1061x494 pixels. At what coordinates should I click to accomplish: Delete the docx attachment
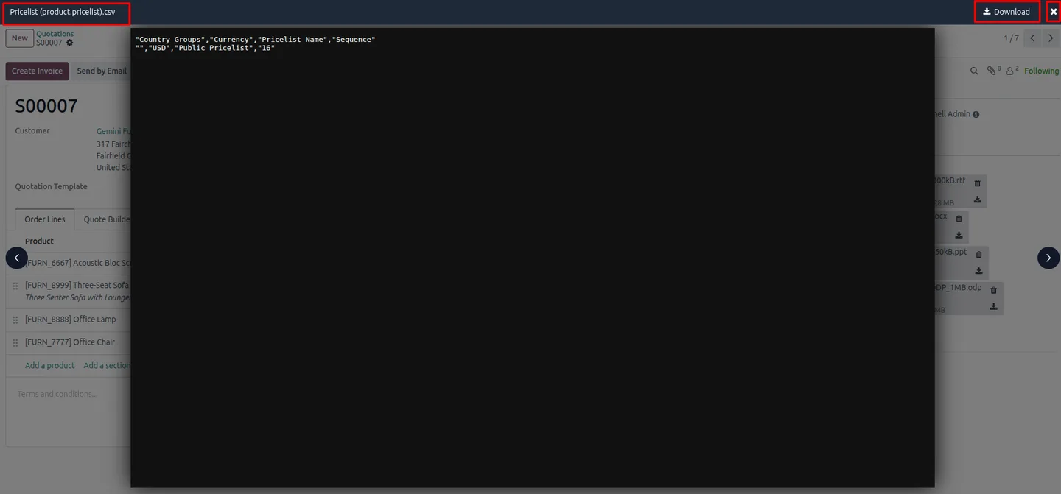tap(959, 219)
